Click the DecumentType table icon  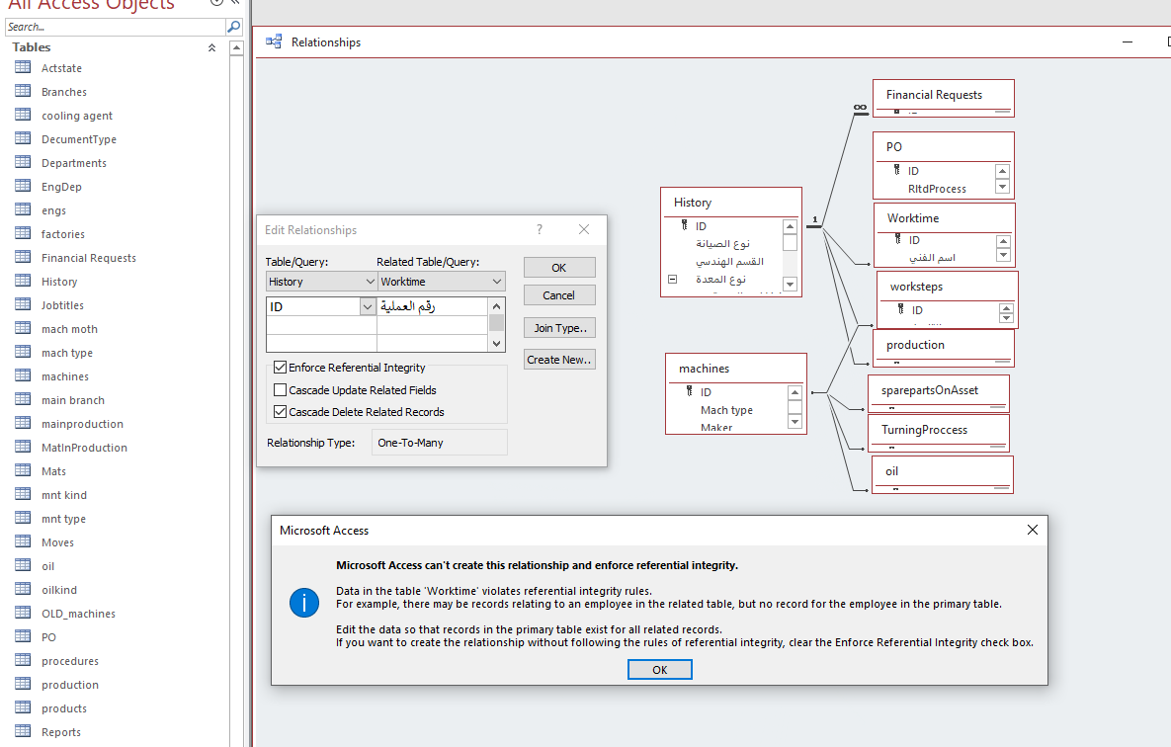(23, 138)
